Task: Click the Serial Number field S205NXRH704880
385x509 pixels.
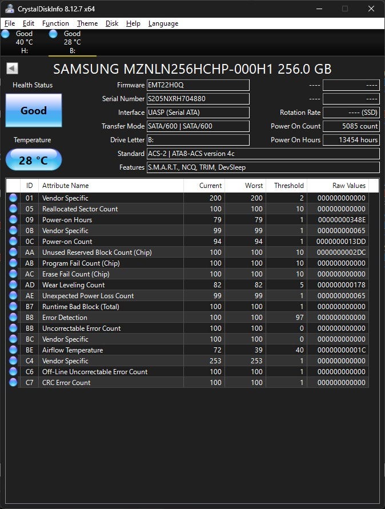Action: [198, 99]
